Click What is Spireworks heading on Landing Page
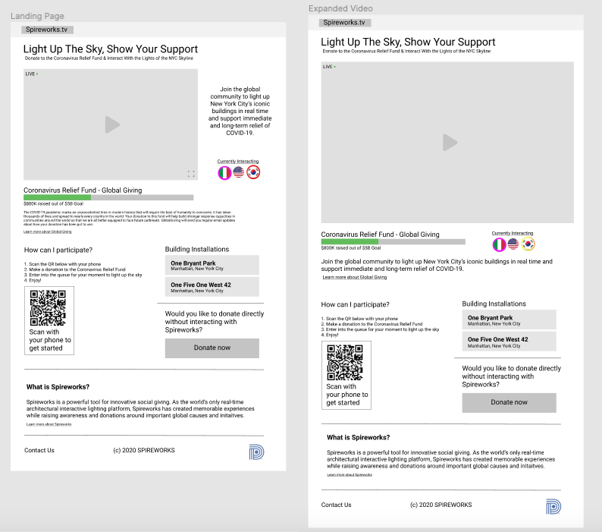 tap(58, 387)
